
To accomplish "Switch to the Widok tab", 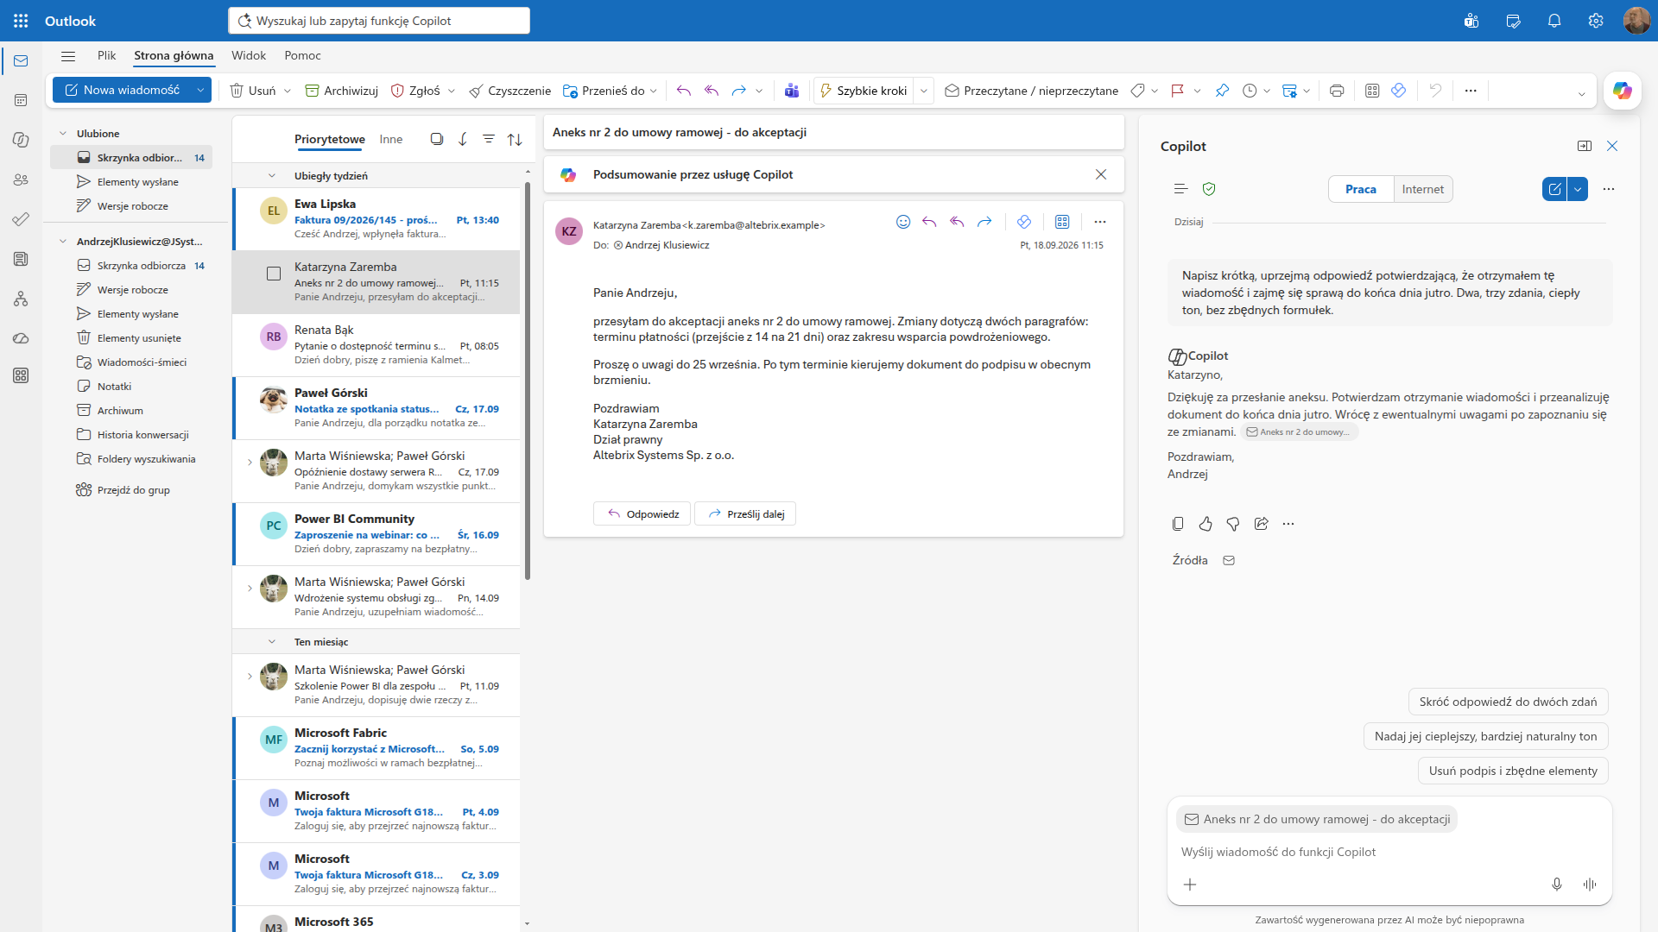I will pos(249,55).
